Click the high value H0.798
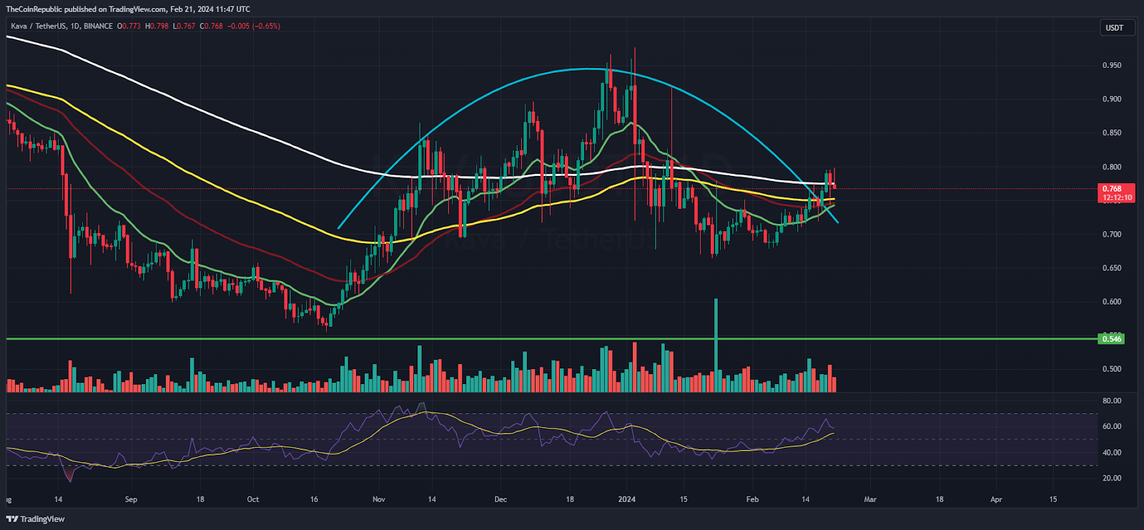Viewport: 1144px width, 530px height. tap(157, 26)
